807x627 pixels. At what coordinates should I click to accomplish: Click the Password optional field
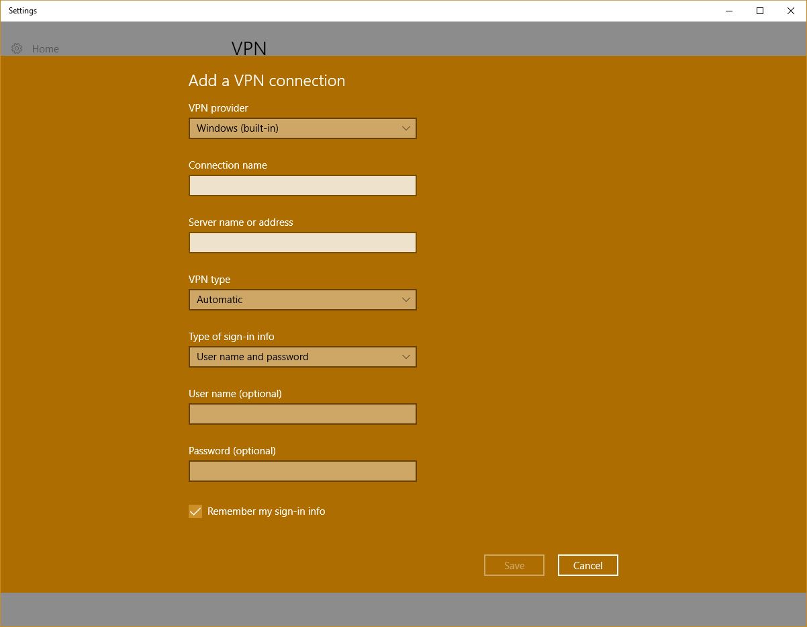tap(302, 471)
